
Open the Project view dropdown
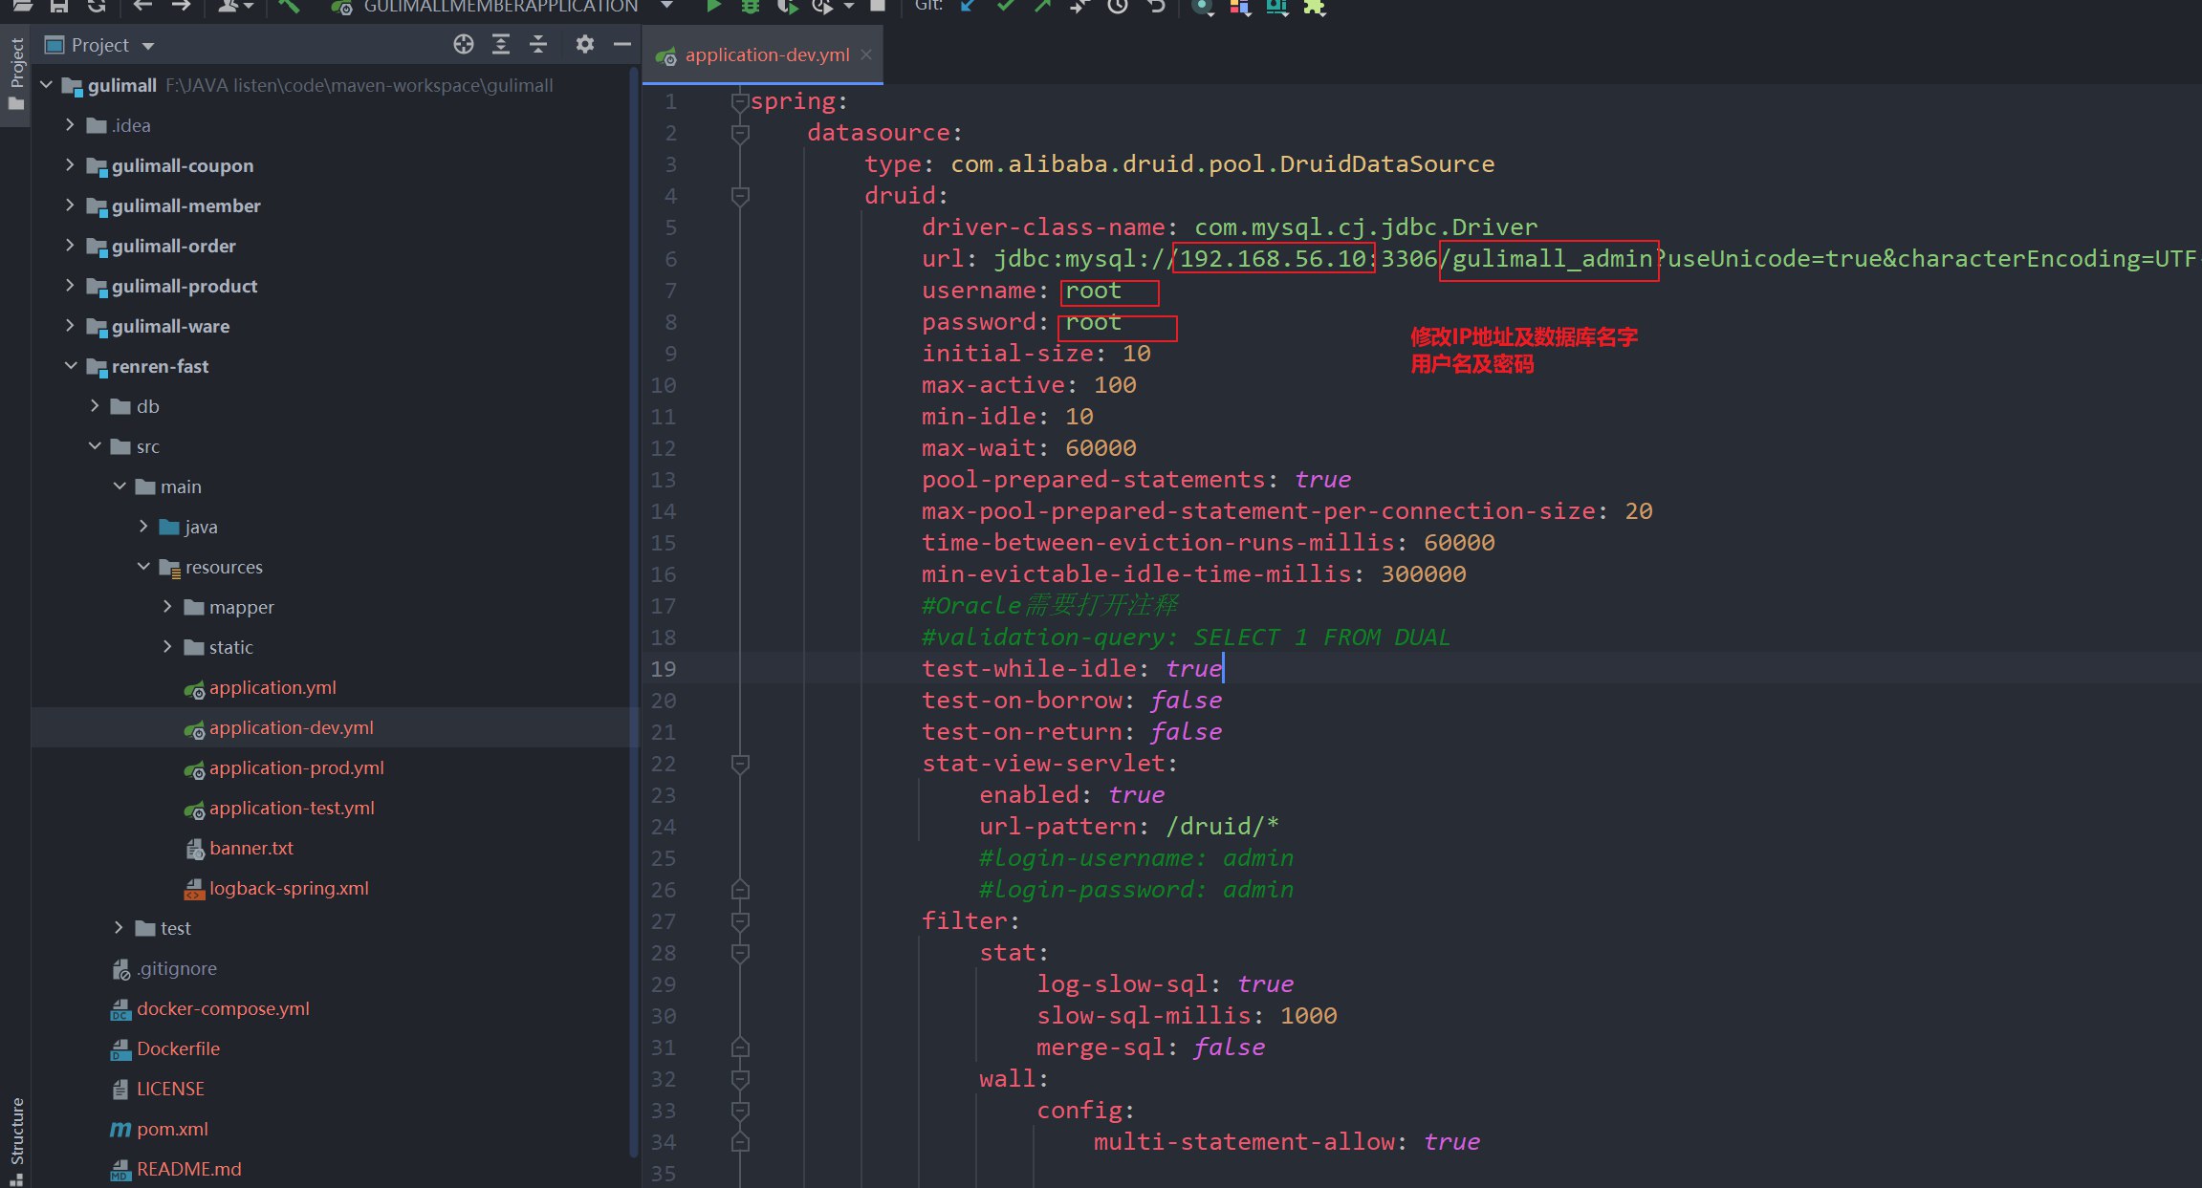[147, 46]
